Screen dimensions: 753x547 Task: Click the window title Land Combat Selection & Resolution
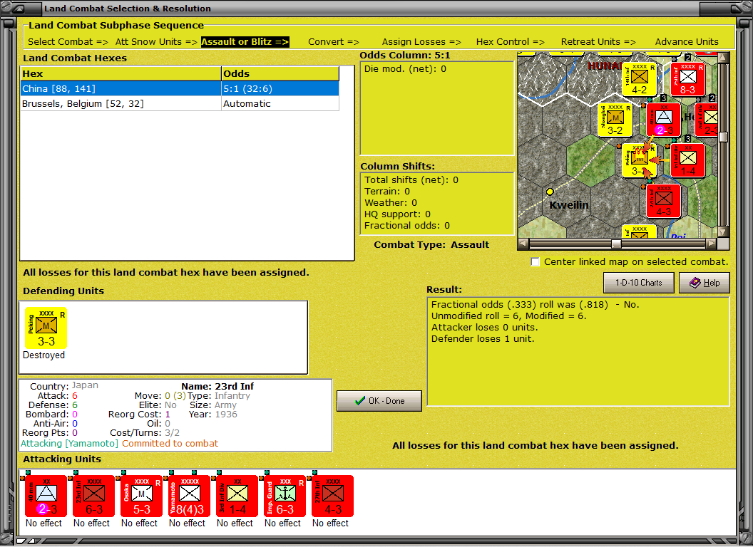point(128,9)
